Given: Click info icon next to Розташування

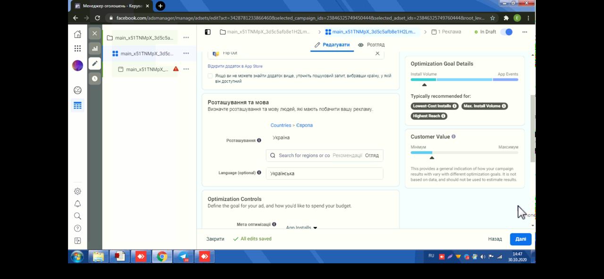Looking at the screenshot, I should [259, 140].
